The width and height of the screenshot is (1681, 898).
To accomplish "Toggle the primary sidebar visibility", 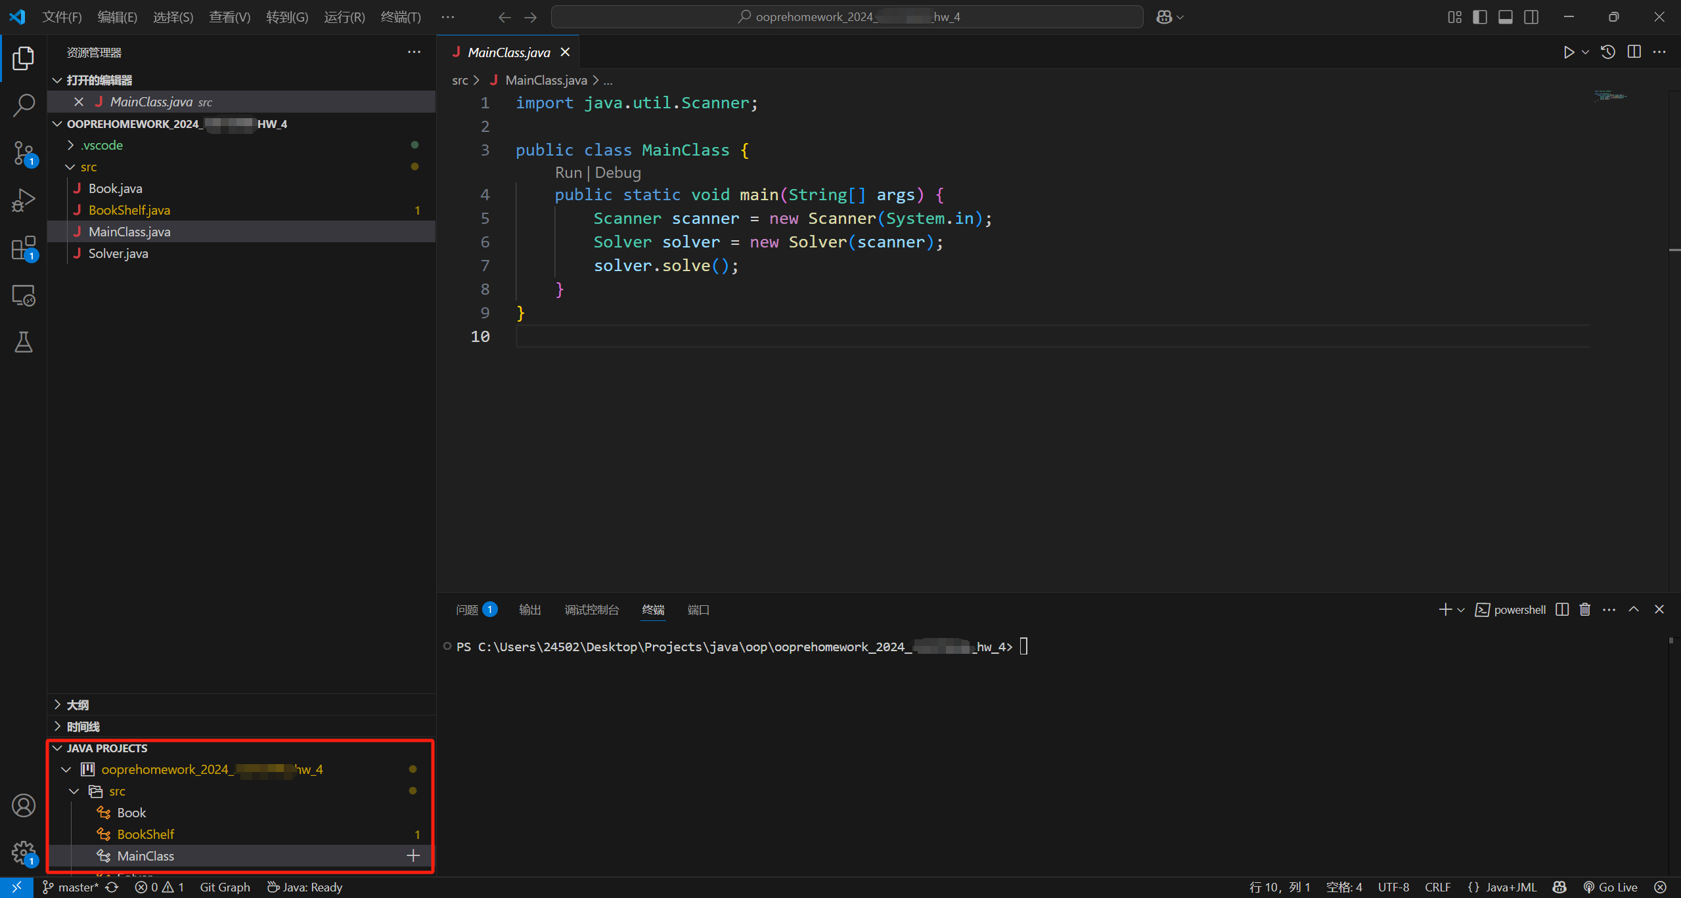I will (x=1480, y=17).
